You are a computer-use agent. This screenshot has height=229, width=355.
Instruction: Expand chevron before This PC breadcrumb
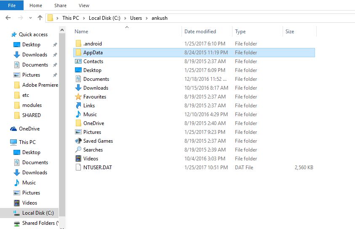[x=58, y=18]
